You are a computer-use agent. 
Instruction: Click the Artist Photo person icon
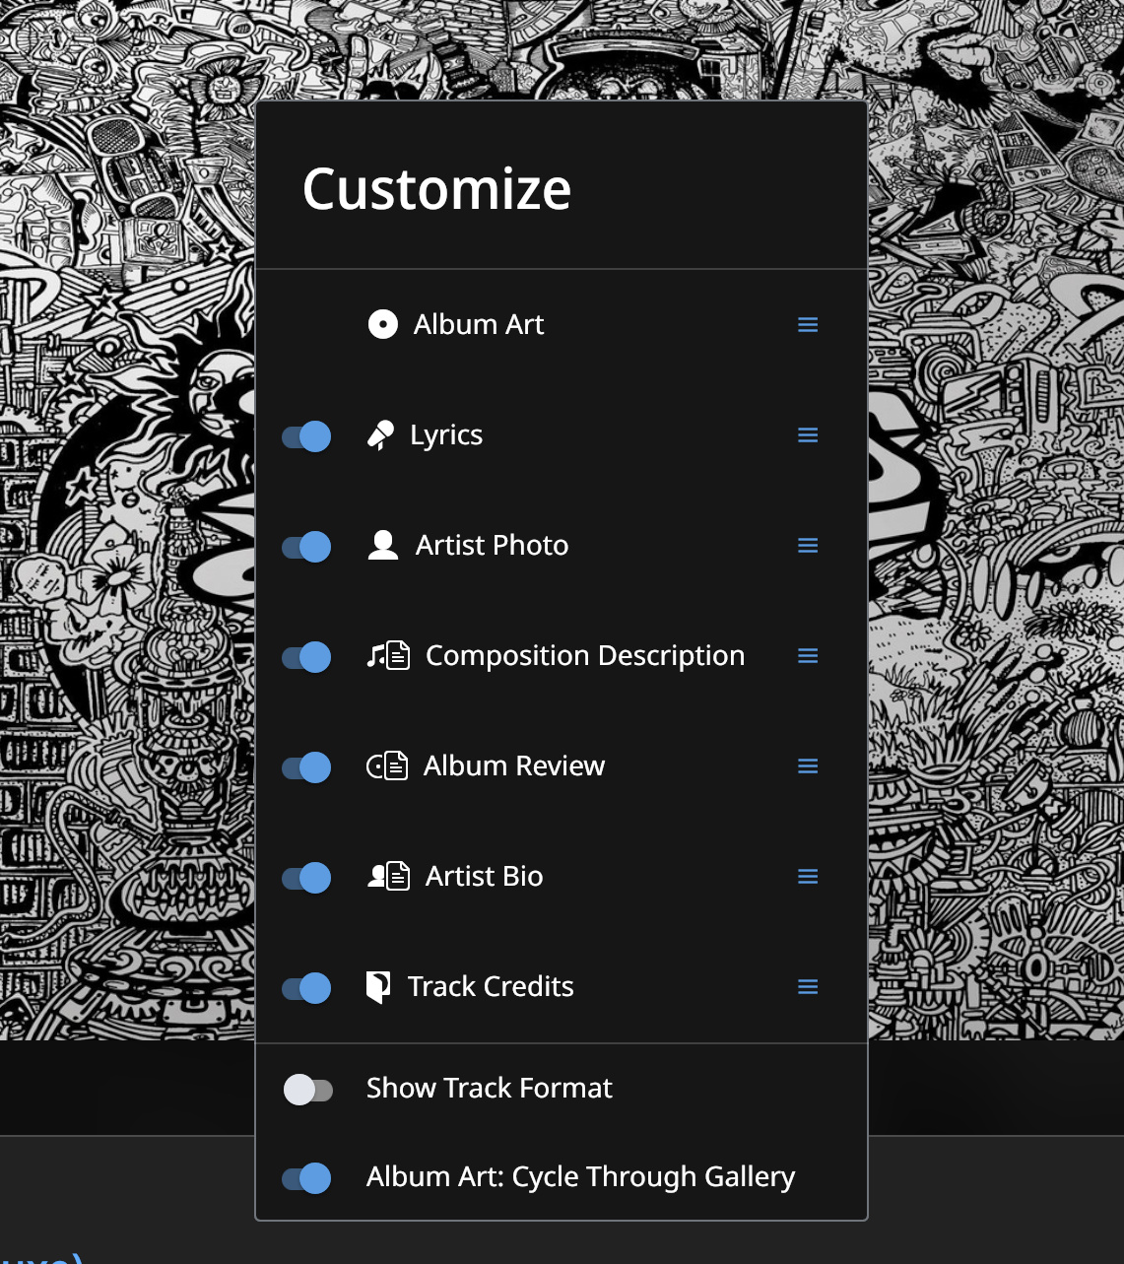click(x=382, y=545)
